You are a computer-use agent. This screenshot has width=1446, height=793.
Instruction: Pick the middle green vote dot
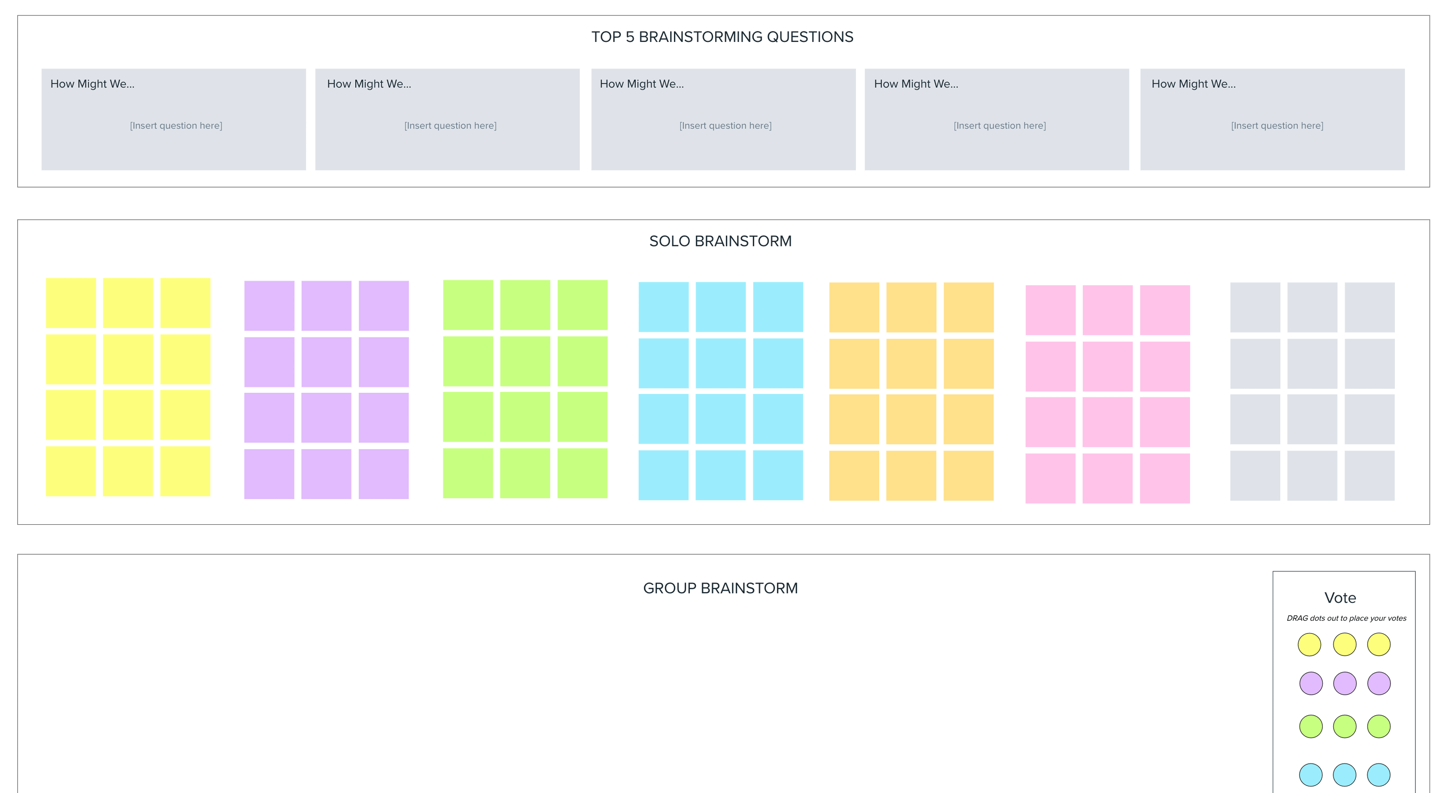1345,727
